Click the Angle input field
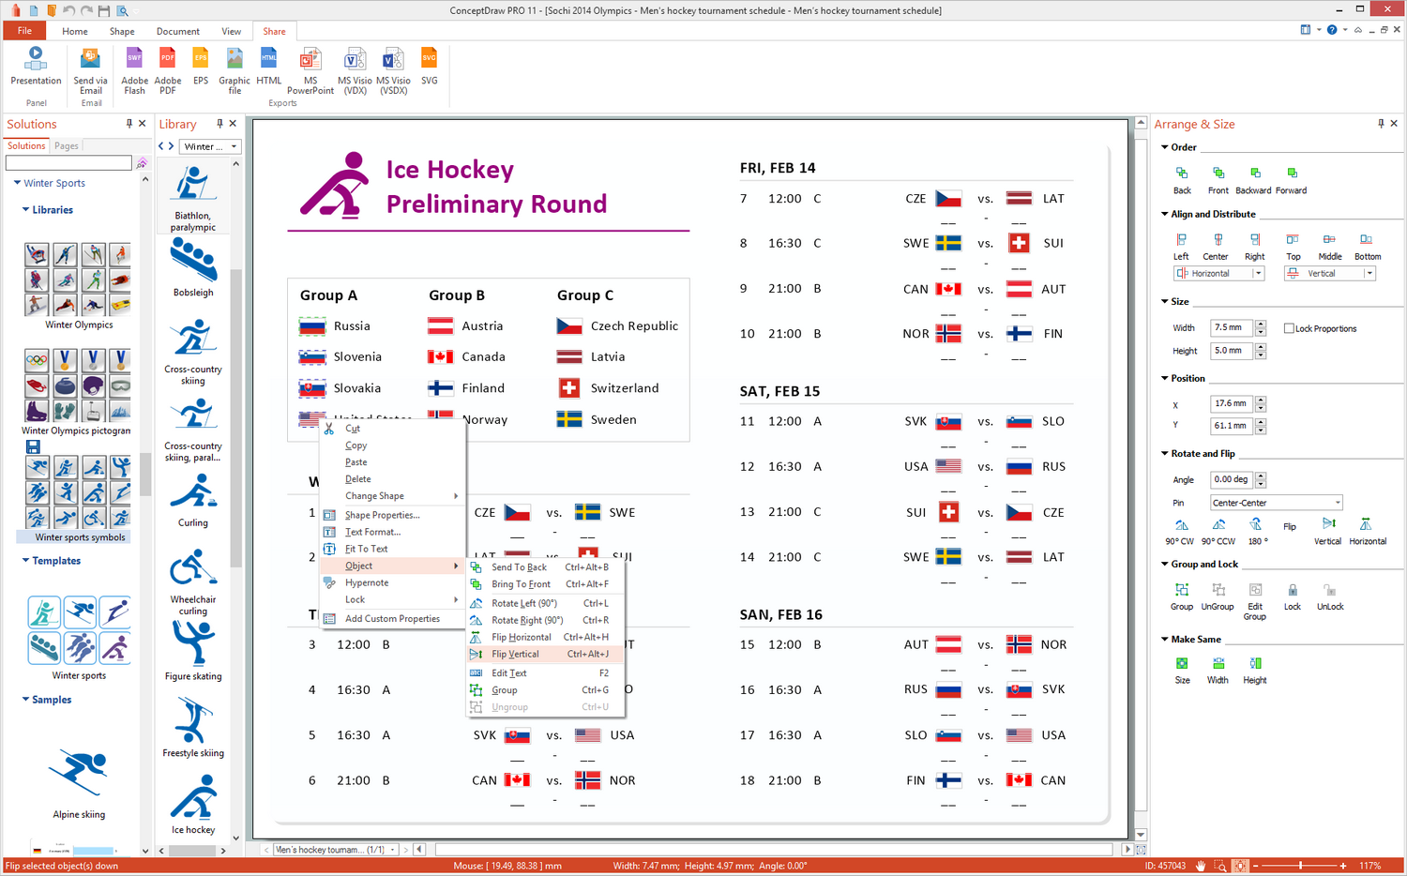 (1232, 479)
